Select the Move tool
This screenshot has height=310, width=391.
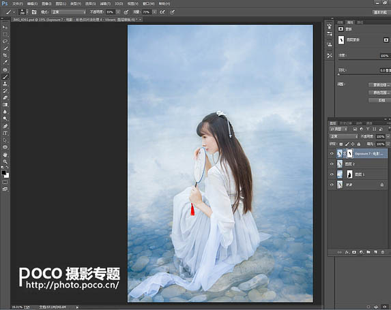(x=5, y=27)
